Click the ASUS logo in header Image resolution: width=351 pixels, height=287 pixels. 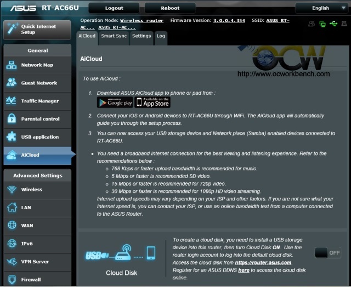[23, 8]
